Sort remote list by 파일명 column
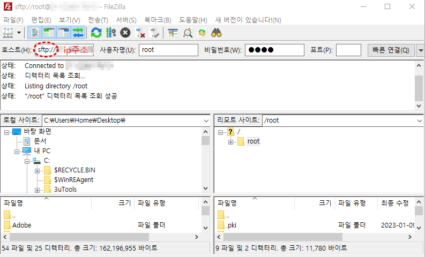 (x=255, y=203)
